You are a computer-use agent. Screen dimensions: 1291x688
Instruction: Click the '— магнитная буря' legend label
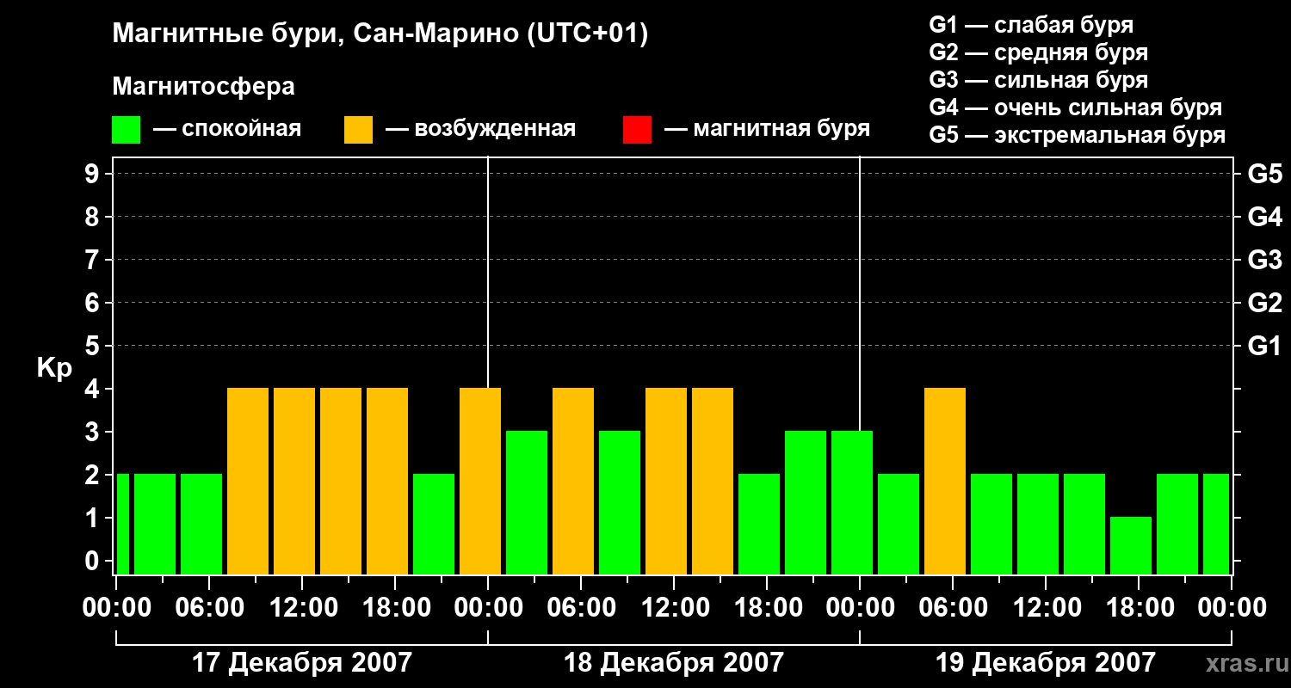pyautogui.click(x=767, y=129)
